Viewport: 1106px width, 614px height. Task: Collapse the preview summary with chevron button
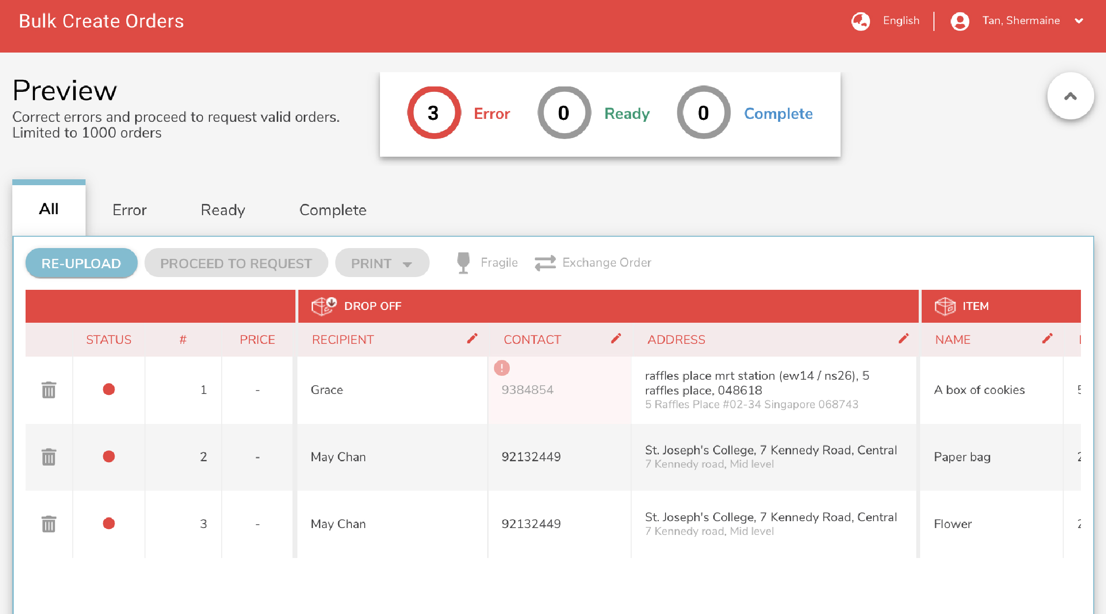pos(1071,96)
